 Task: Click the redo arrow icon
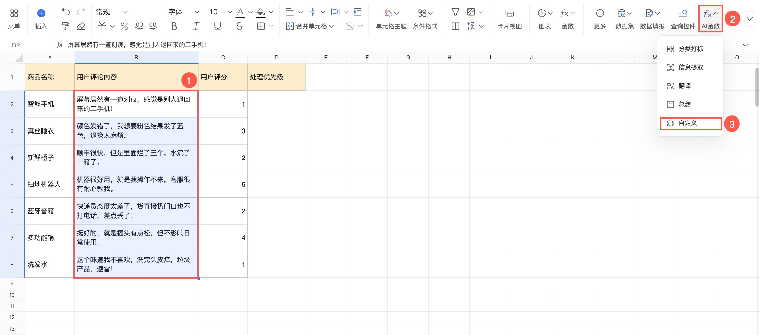pyautogui.click(x=81, y=12)
